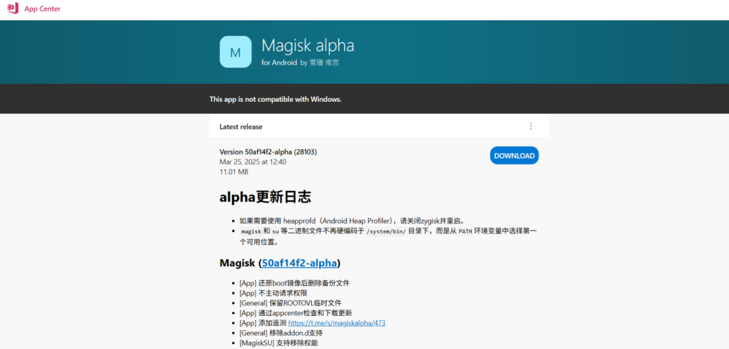Click the '11.01 MB' file size
729x349 pixels.
[234, 172]
